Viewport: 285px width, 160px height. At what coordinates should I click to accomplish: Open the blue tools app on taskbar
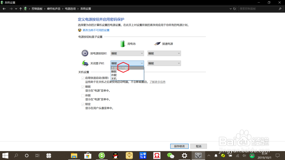coord(143,155)
